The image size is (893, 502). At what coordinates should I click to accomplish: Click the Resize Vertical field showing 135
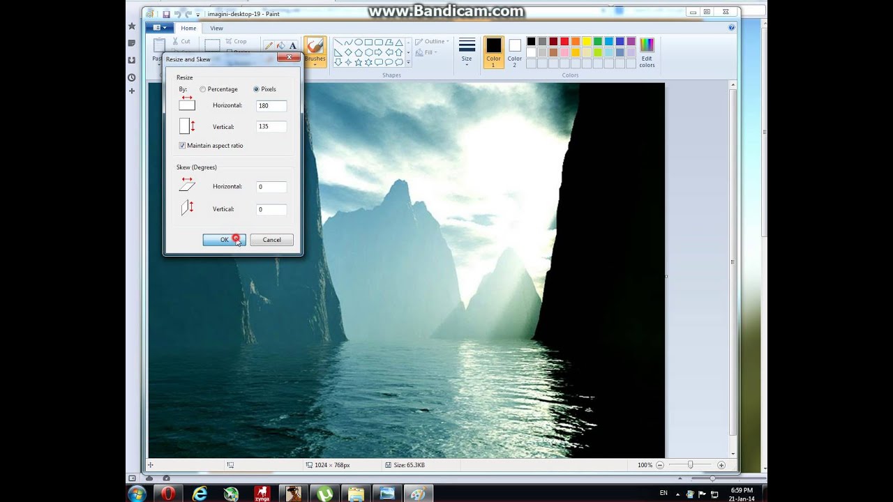(271, 127)
